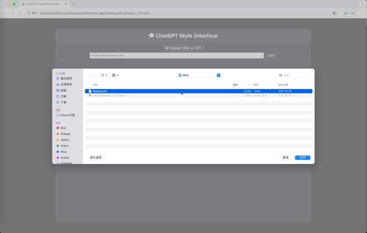Click browser forward arrow
Image resolution: width=367 pixels, height=233 pixels.
(x=12, y=13)
